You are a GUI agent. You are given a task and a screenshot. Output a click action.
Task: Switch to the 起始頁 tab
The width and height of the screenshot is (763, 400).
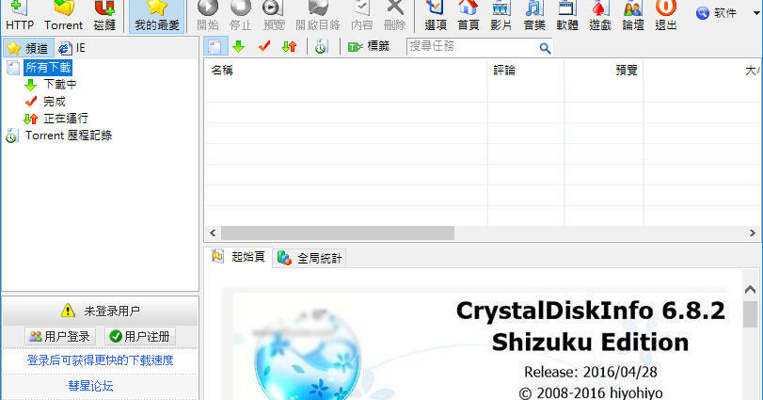[238, 256]
